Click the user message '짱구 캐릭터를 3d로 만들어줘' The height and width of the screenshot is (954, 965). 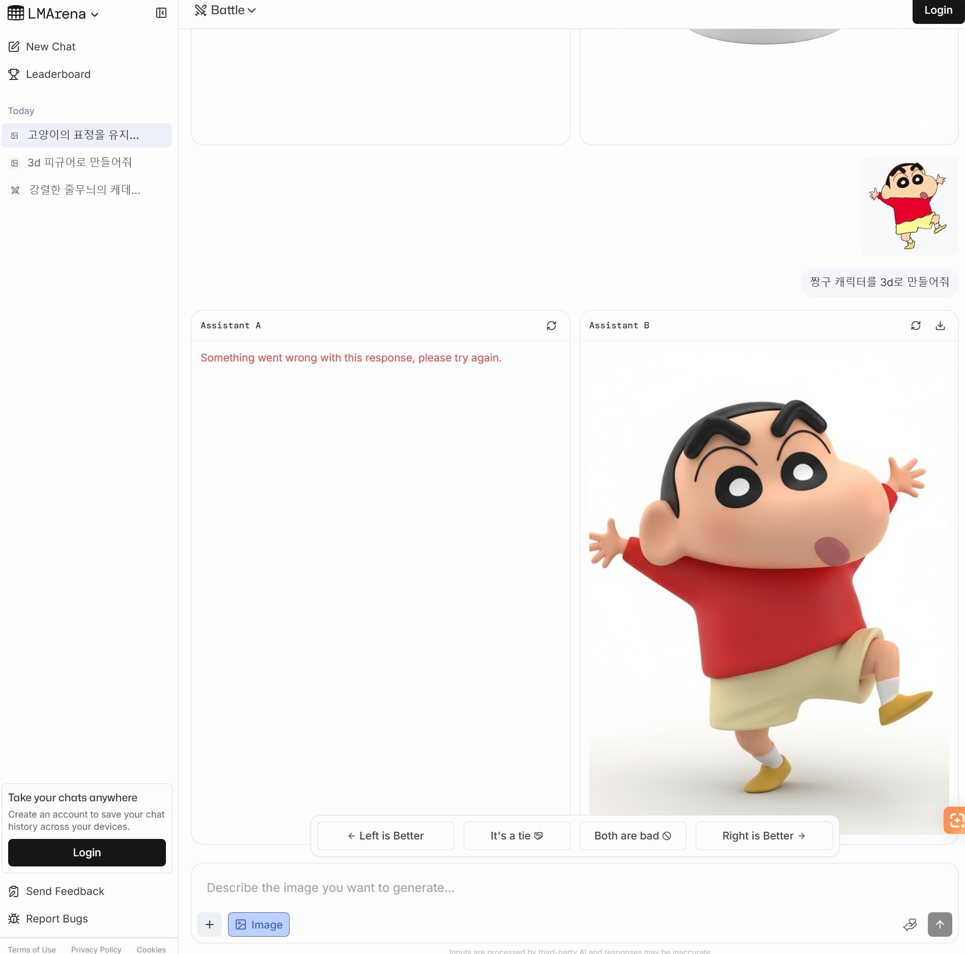click(x=879, y=282)
